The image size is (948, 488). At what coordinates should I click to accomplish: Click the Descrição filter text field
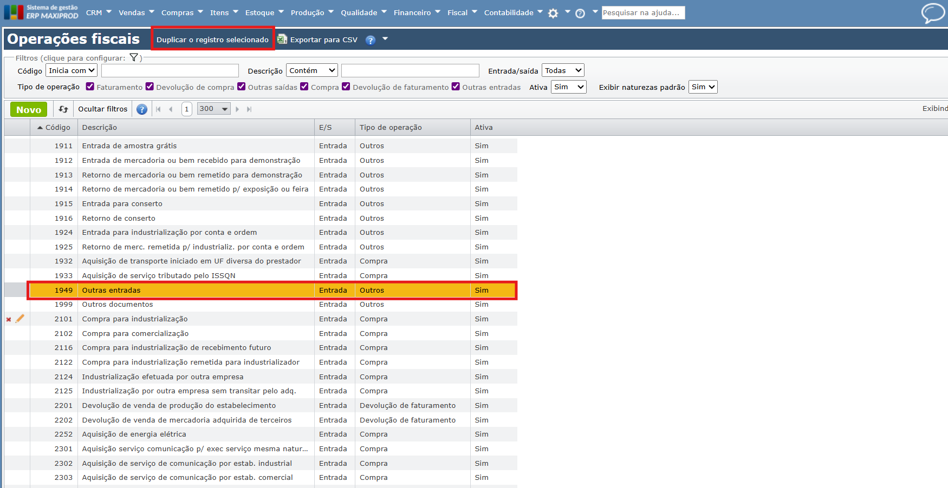[x=410, y=71]
